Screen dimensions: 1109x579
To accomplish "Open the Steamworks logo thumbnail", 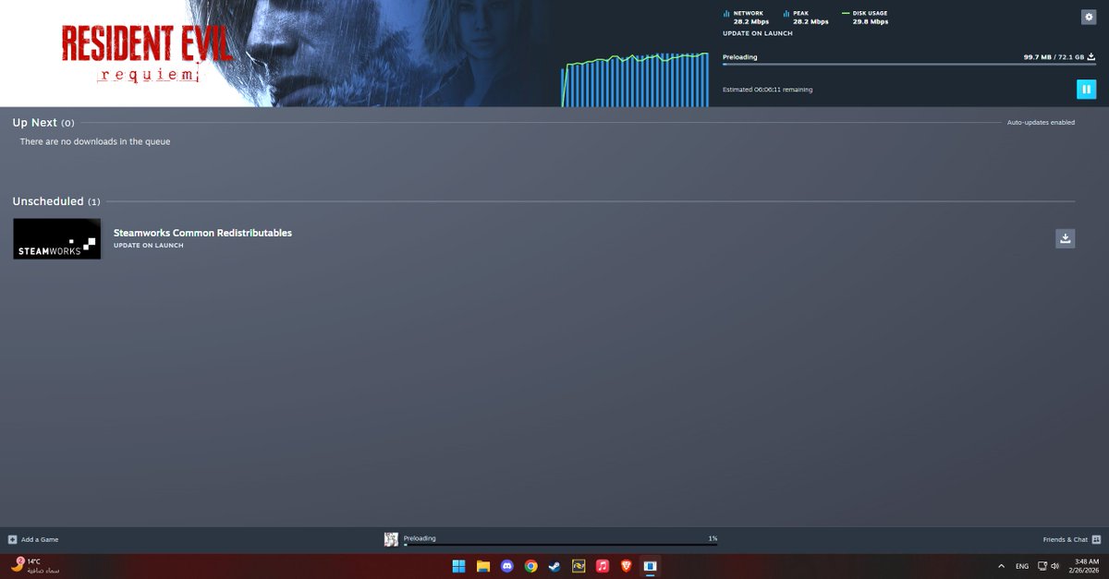I will pyautogui.click(x=56, y=238).
